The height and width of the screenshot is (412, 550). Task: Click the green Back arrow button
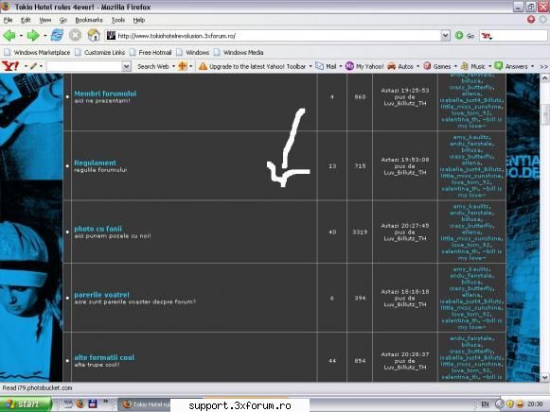coord(9,35)
